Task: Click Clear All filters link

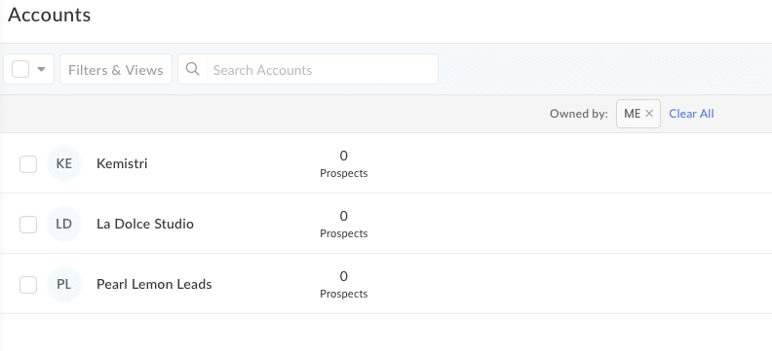Action: [691, 114]
